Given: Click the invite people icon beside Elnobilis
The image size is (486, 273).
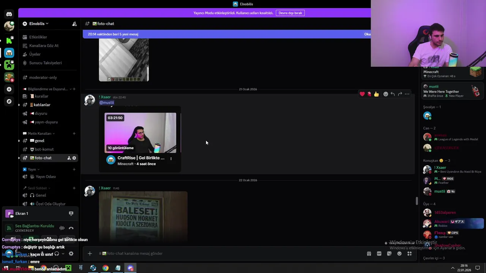Looking at the screenshot, I should tap(74, 24).
